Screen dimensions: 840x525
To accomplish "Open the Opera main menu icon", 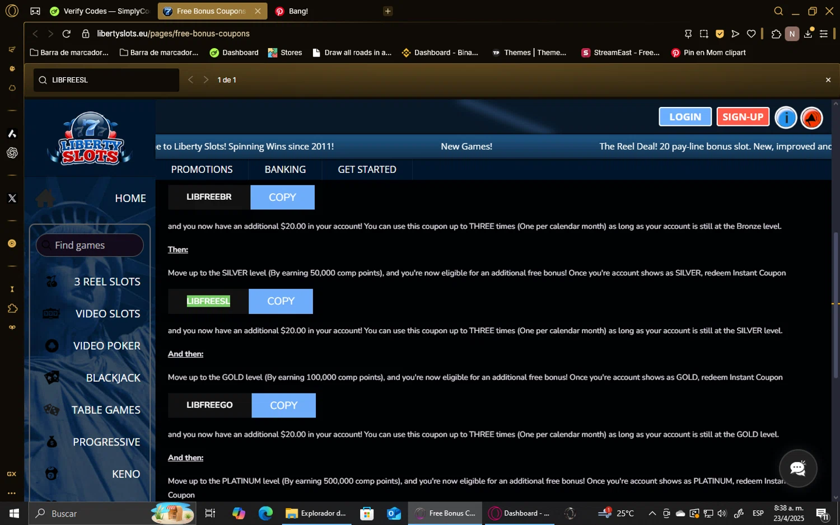I will (x=12, y=11).
